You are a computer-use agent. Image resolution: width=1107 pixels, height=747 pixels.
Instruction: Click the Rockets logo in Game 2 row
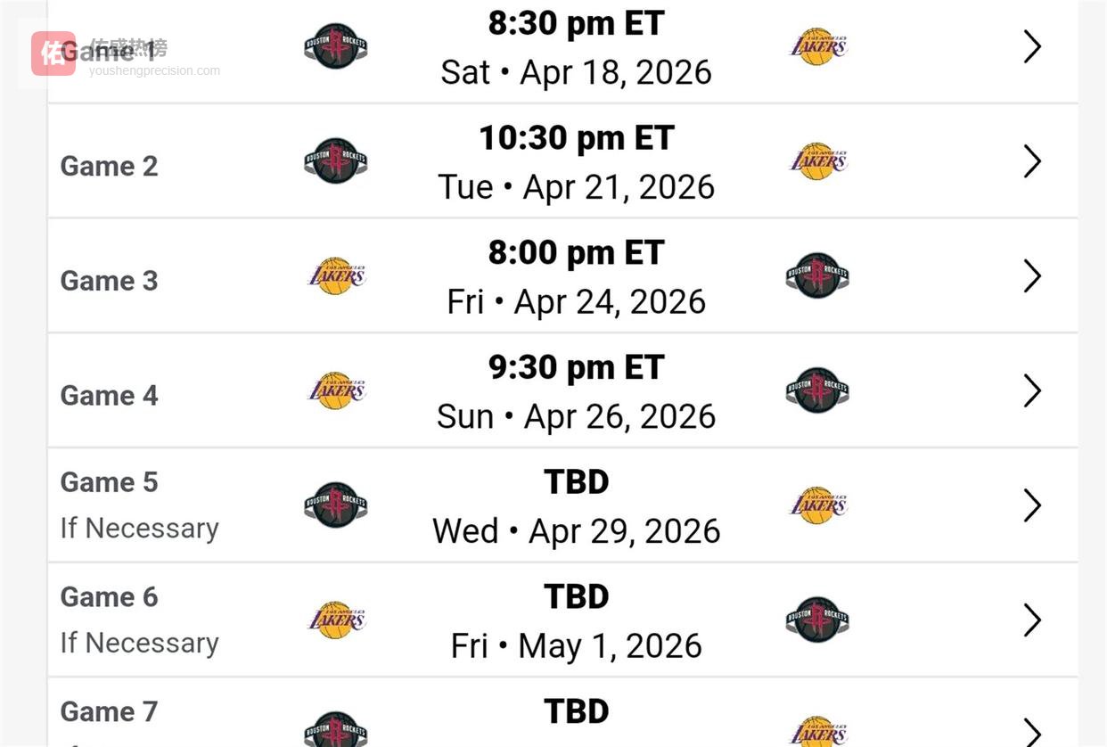335,161
